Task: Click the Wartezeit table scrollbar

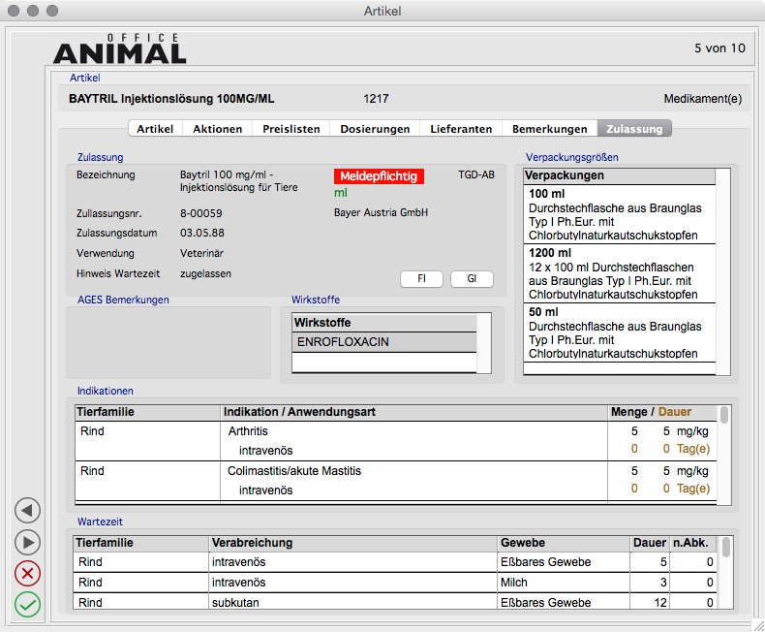Action: click(725, 572)
